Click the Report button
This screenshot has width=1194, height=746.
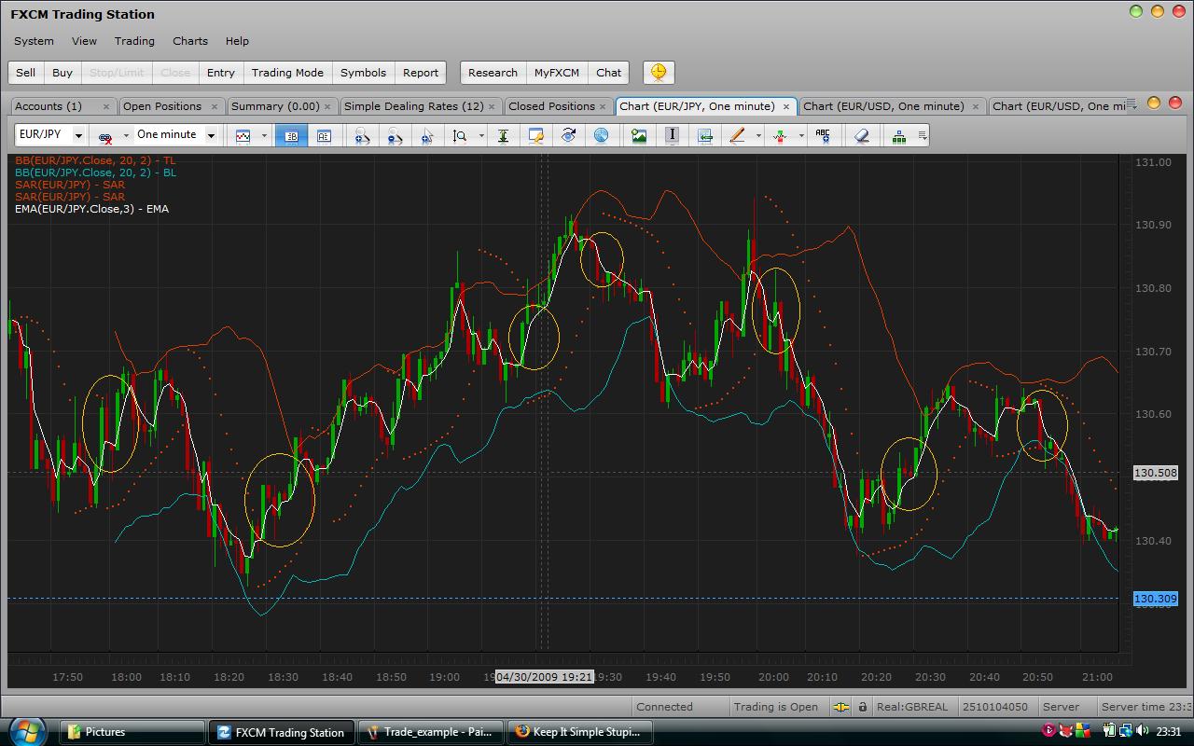(x=421, y=73)
